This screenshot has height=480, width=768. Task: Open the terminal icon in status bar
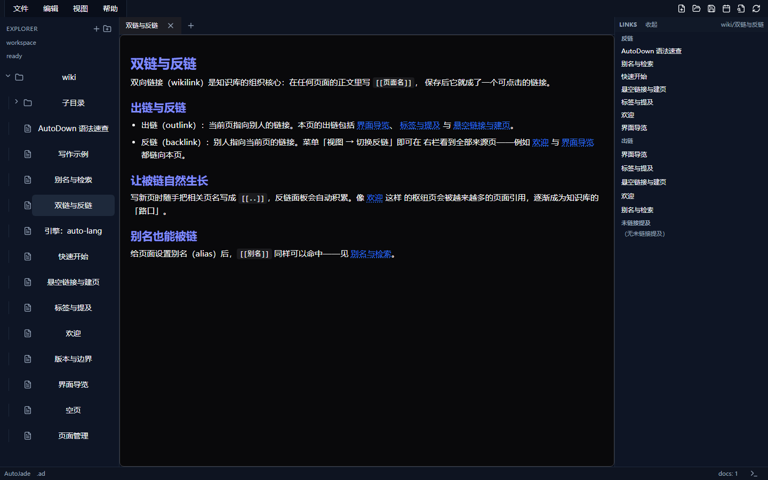[754, 474]
